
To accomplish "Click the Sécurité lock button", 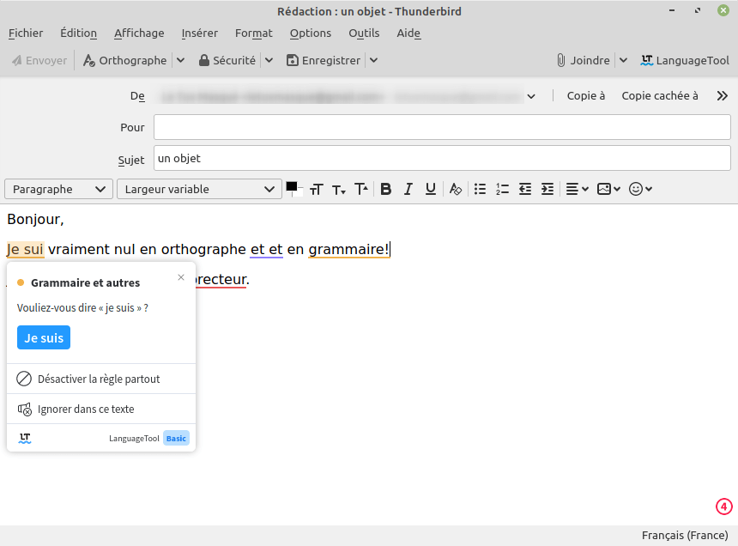I will [227, 60].
